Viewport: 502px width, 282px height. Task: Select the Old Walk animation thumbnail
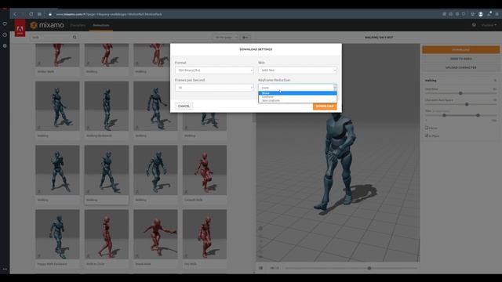coord(205,234)
